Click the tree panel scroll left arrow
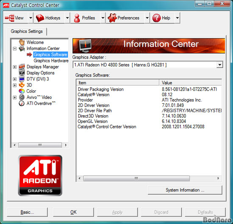 point(14,145)
